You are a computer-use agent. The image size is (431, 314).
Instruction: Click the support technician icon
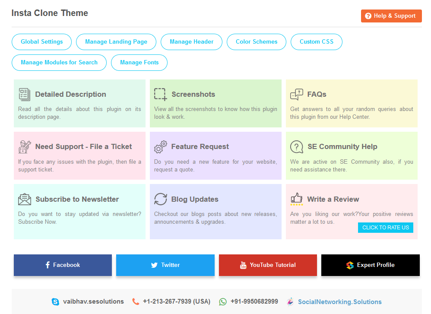tap(25, 147)
